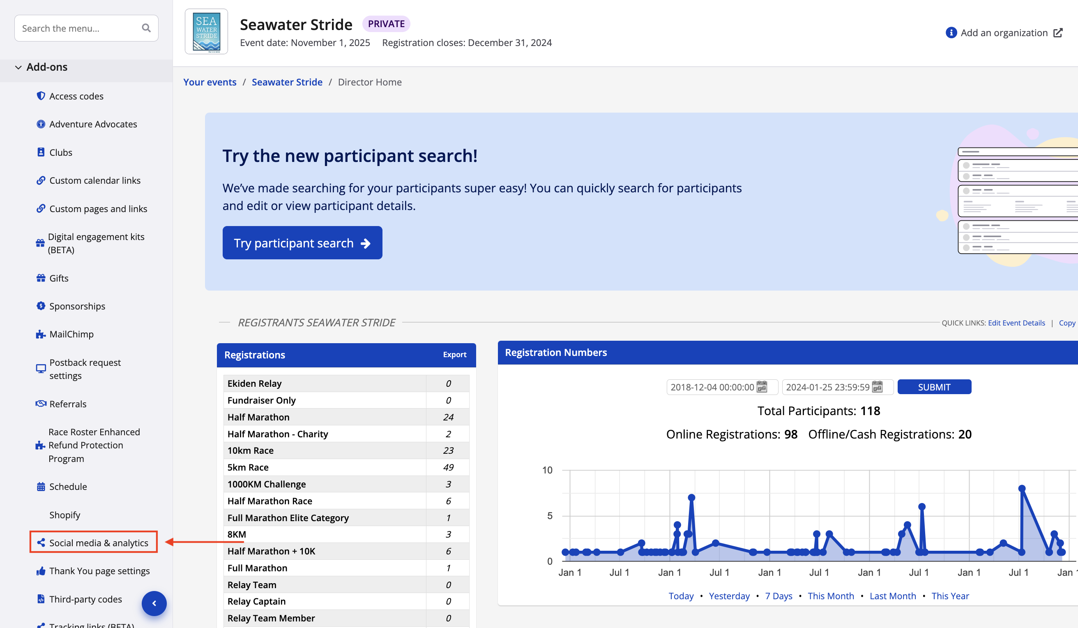This screenshot has height=628, width=1078.
Task: Open the start date calendar picker icon
Action: pyautogui.click(x=762, y=387)
